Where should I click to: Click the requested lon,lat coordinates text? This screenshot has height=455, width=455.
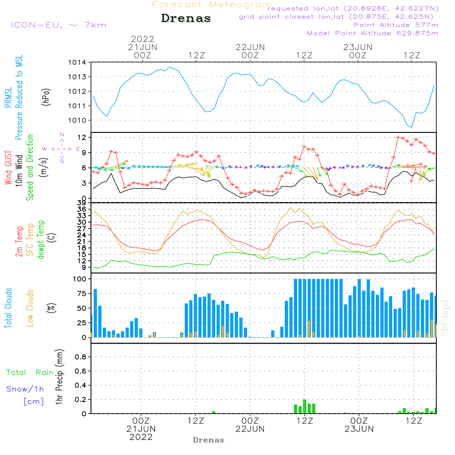coord(353,8)
